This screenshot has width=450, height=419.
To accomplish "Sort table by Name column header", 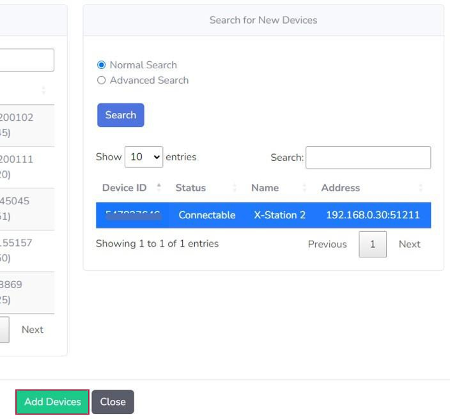I will [x=265, y=188].
